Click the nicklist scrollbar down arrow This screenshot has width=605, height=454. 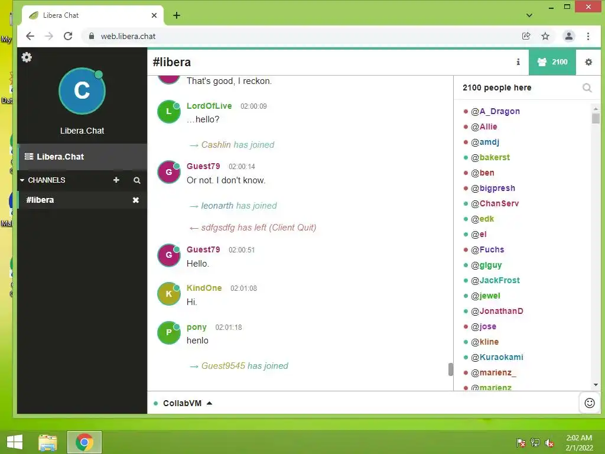596,385
